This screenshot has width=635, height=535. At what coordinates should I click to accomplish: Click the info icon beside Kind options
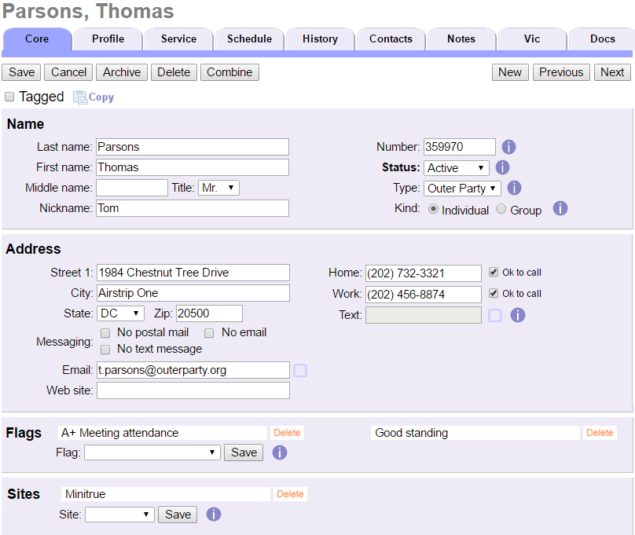[x=560, y=208]
